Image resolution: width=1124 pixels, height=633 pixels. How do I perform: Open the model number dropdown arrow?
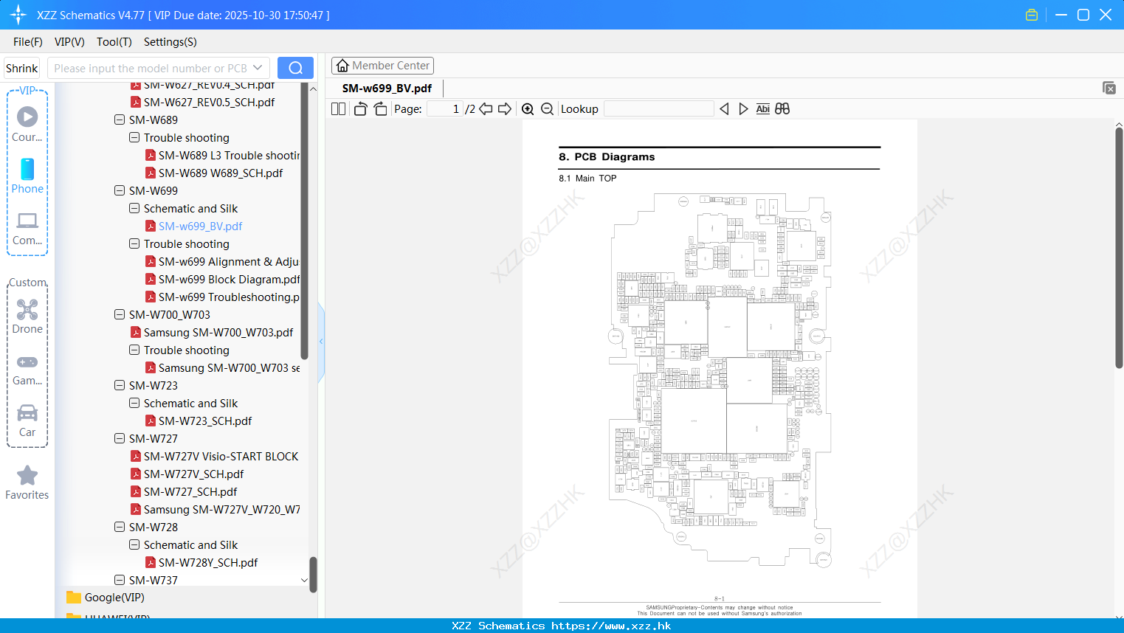[x=258, y=68]
